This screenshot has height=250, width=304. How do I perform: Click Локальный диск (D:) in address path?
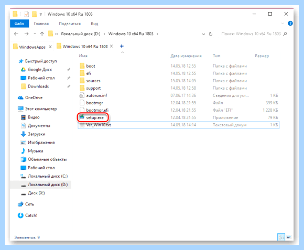[x=81, y=34]
